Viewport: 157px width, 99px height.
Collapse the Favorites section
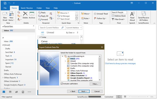(x=3, y=27)
